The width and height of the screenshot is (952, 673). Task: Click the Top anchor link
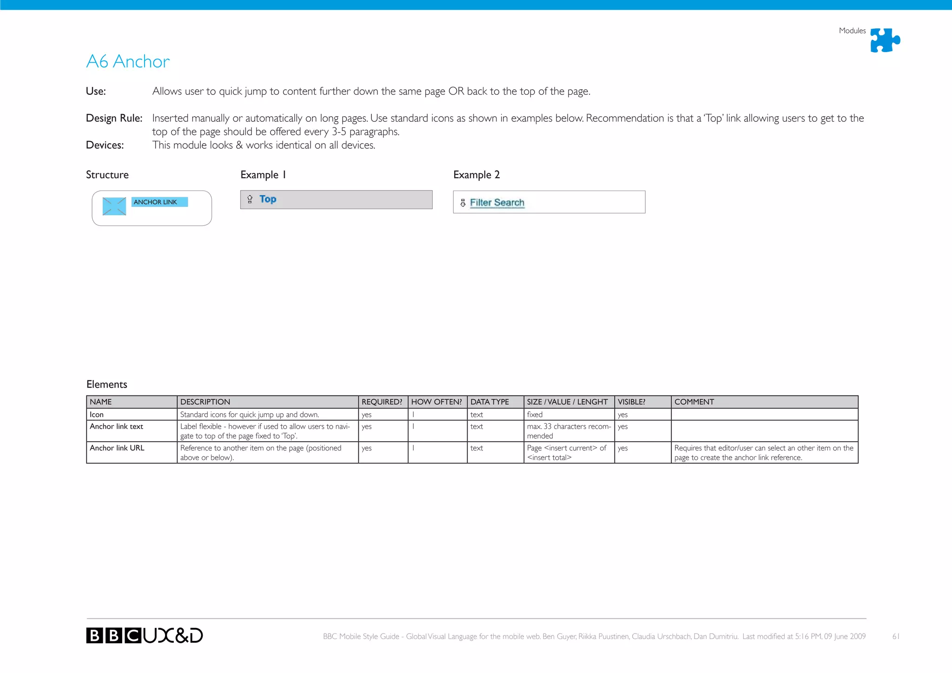(x=268, y=199)
